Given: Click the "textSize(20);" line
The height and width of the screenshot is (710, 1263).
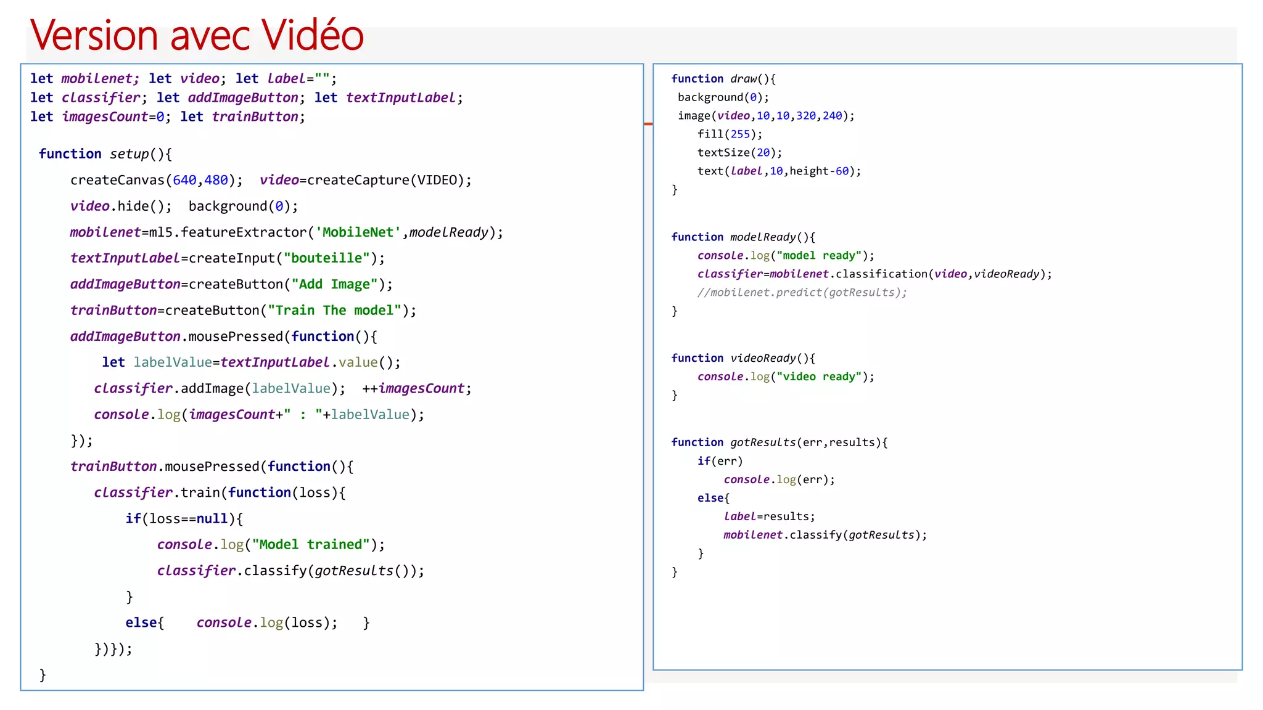Looking at the screenshot, I should click(x=739, y=153).
